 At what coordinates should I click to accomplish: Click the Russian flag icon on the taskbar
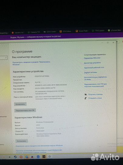(32, 157)
